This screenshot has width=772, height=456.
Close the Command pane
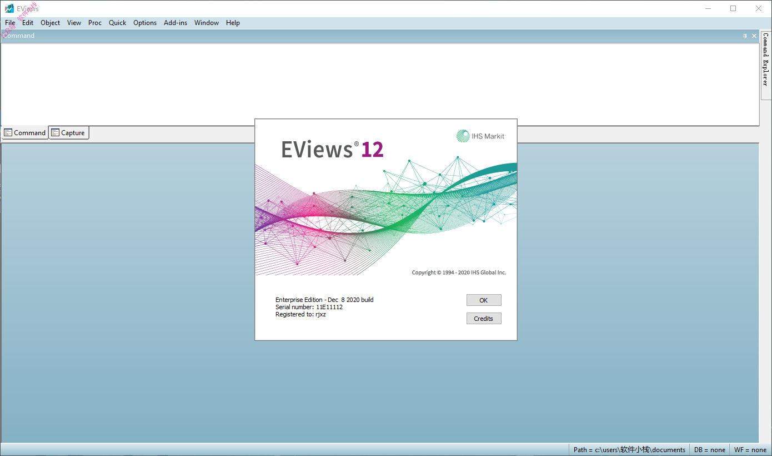754,36
